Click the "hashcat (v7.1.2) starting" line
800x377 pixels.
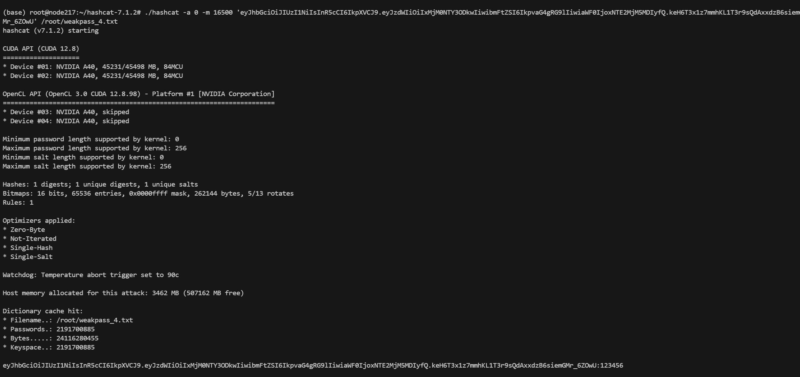(50, 31)
